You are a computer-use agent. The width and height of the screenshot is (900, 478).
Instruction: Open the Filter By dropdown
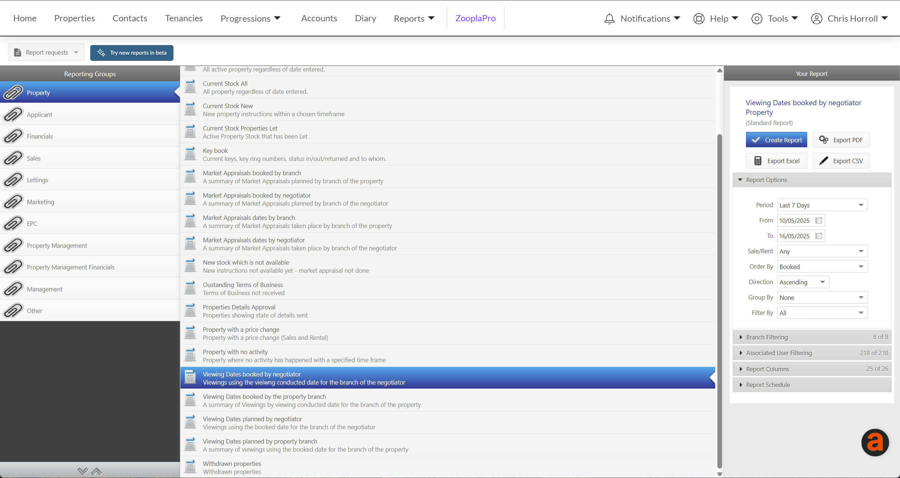coord(822,313)
